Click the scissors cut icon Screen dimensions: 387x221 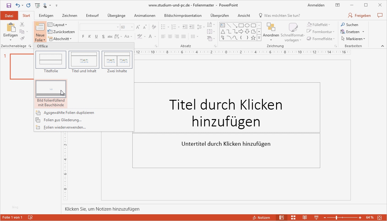[x=22, y=24]
